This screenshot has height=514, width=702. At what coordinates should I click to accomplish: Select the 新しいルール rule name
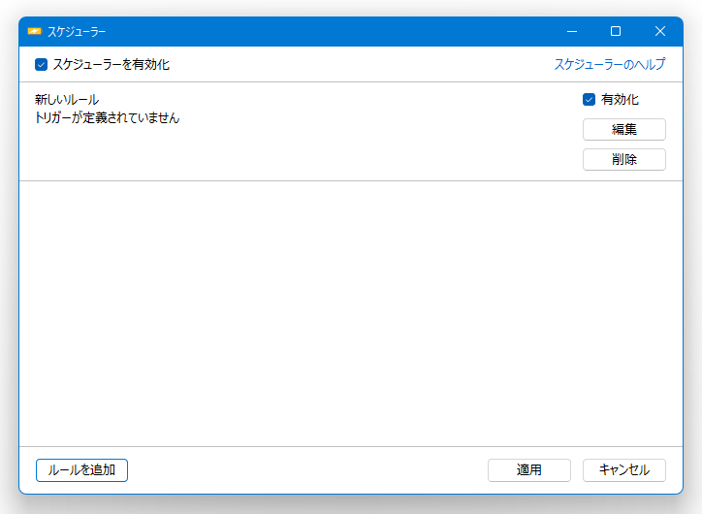(67, 99)
